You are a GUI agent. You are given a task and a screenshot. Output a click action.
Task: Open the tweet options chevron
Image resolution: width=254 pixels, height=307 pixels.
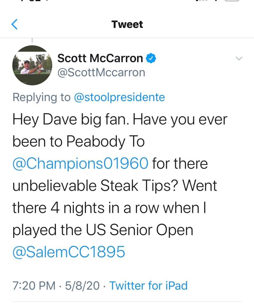239,59
